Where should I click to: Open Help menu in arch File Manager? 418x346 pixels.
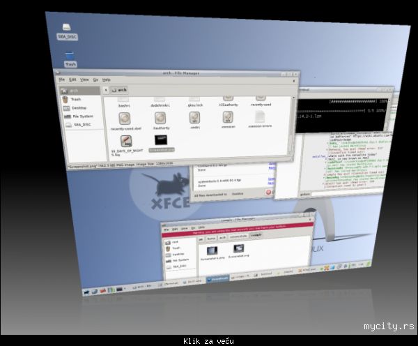coord(106,80)
